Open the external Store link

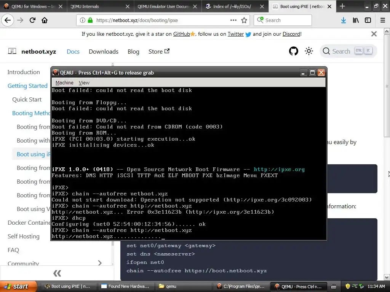click(159, 51)
